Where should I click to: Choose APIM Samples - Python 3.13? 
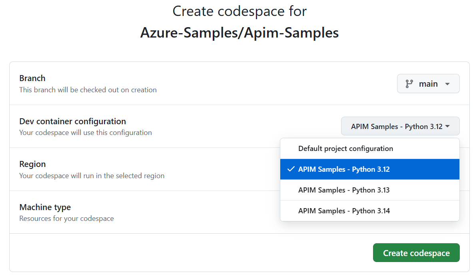coord(369,190)
